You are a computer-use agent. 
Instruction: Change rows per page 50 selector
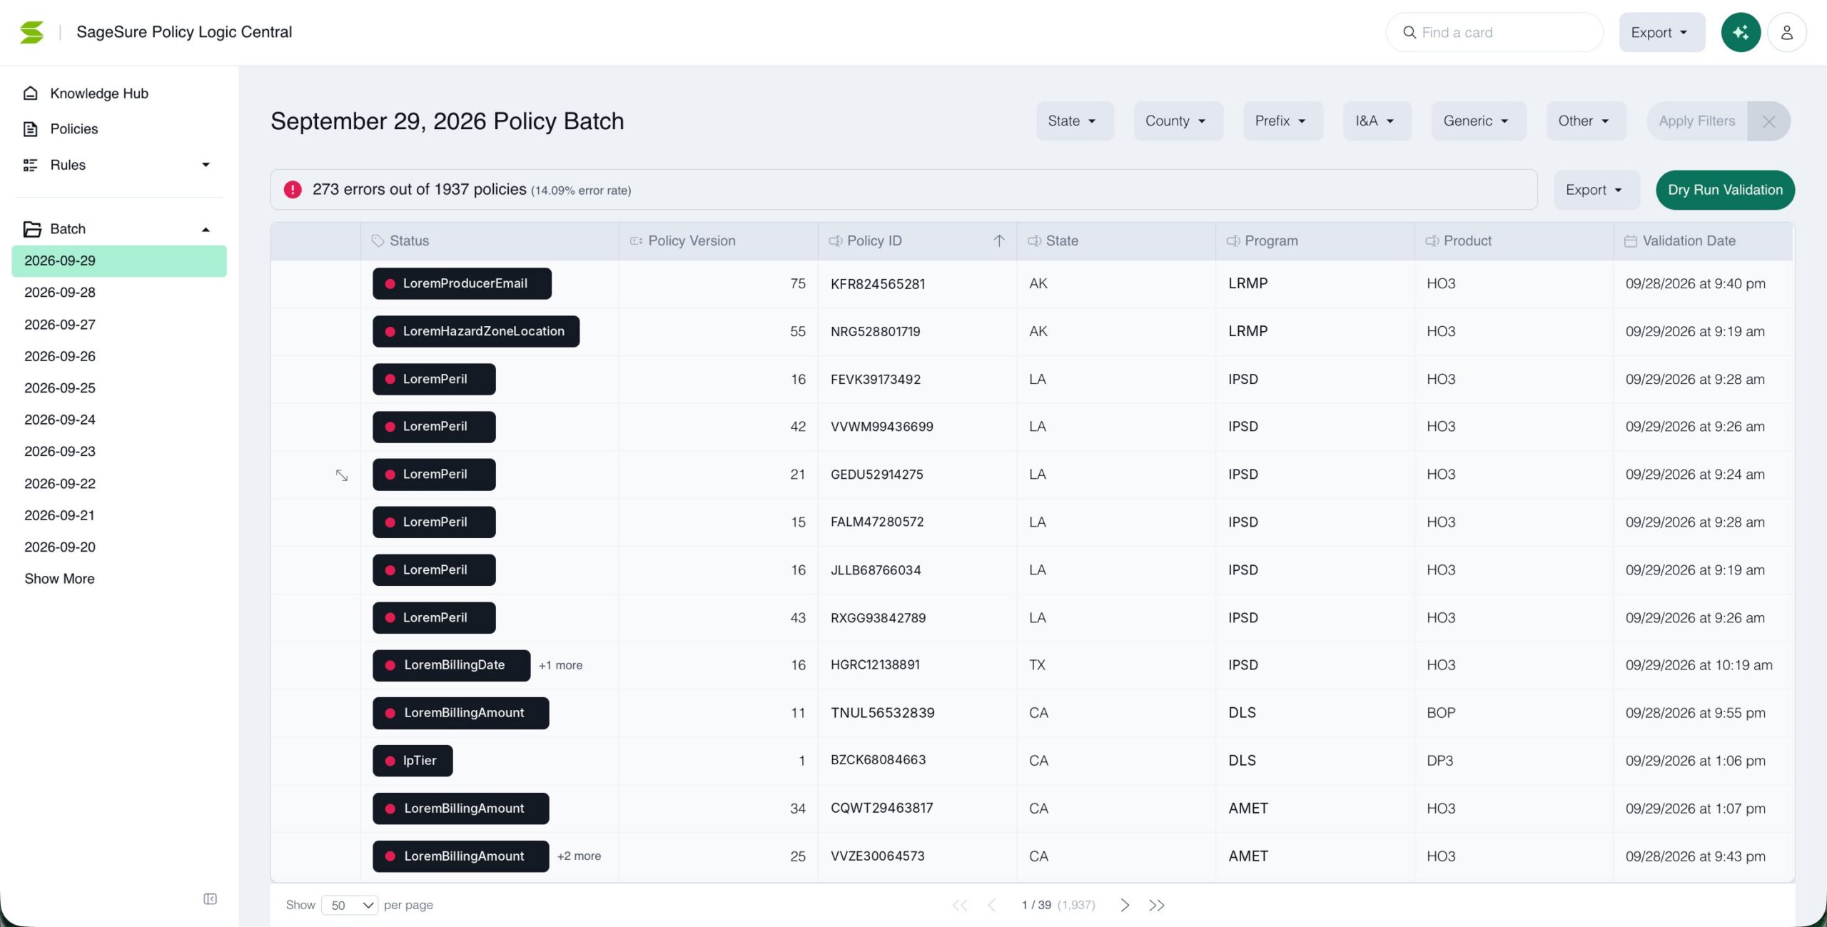pyautogui.click(x=350, y=905)
